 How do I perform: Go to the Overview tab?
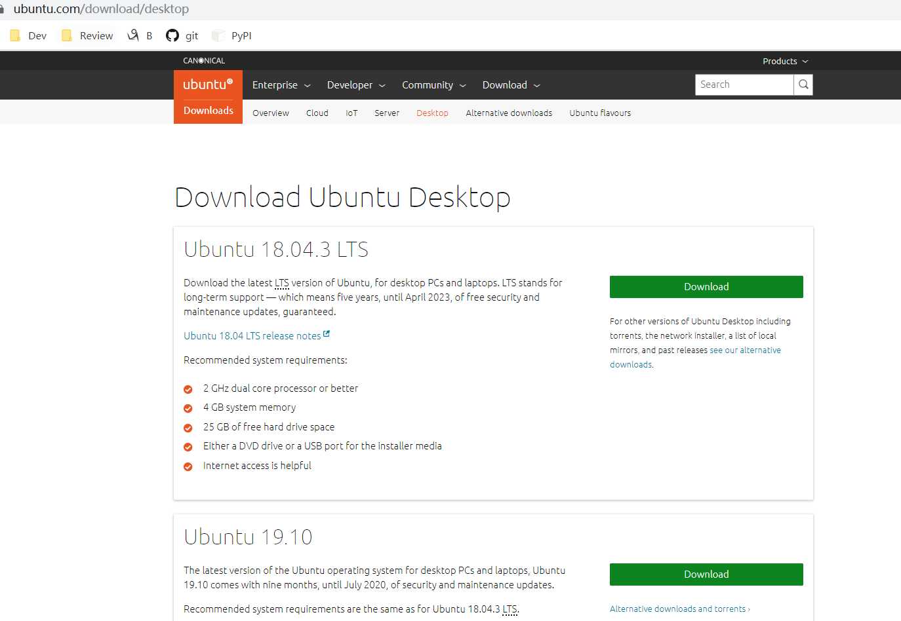pos(271,113)
